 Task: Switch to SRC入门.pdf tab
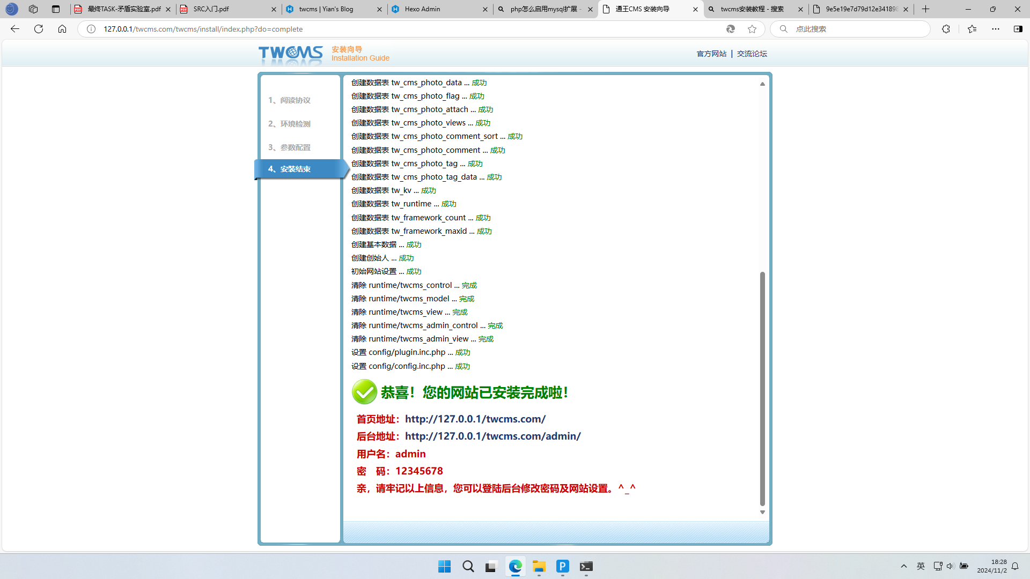tap(229, 9)
